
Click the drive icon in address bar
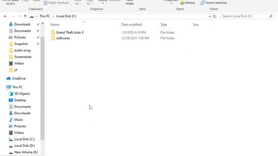[32, 16]
